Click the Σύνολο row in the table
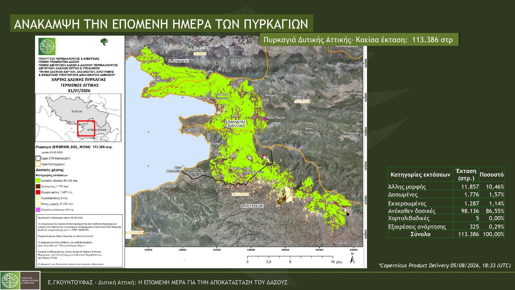The width and height of the screenshot is (515, 290). (x=446, y=234)
